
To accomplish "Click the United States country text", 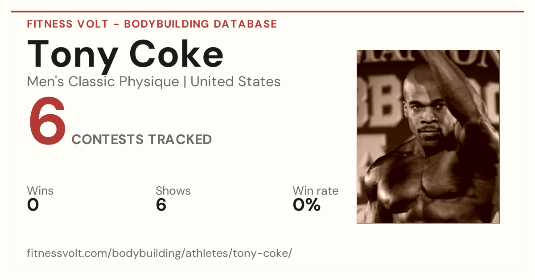I will 235,82.
